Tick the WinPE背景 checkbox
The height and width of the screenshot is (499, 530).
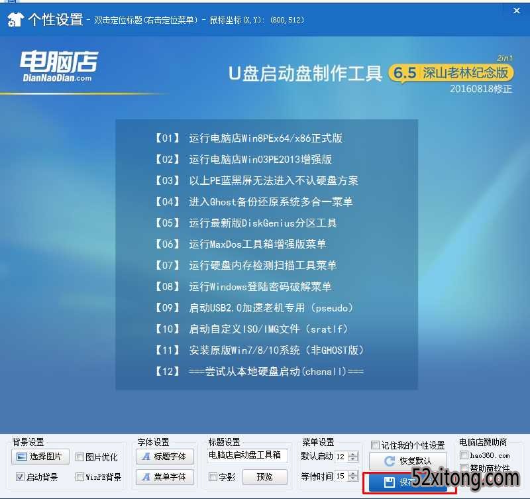pos(79,476)
